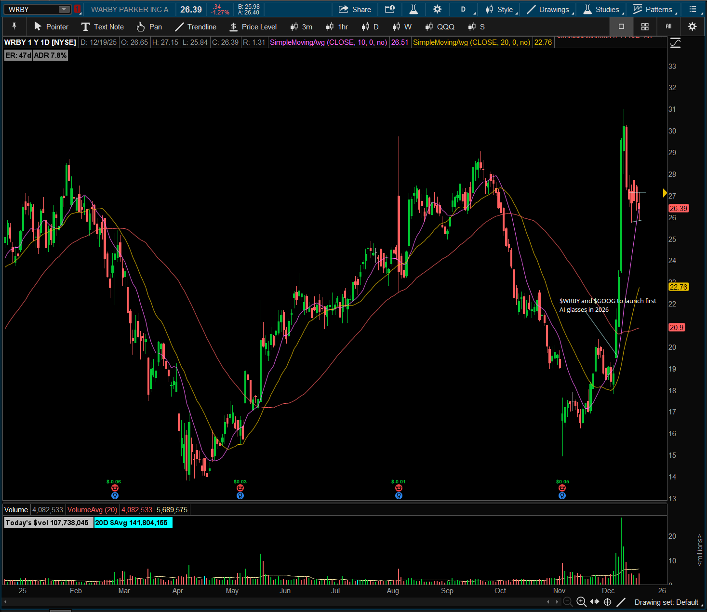Switch to weekly W timeframe button
This screenshot has height=612, width=707.
coord(402,27)
